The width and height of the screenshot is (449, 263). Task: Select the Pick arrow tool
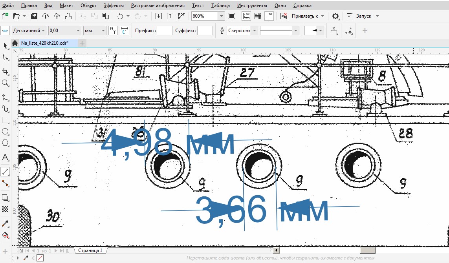click(5, 45)
